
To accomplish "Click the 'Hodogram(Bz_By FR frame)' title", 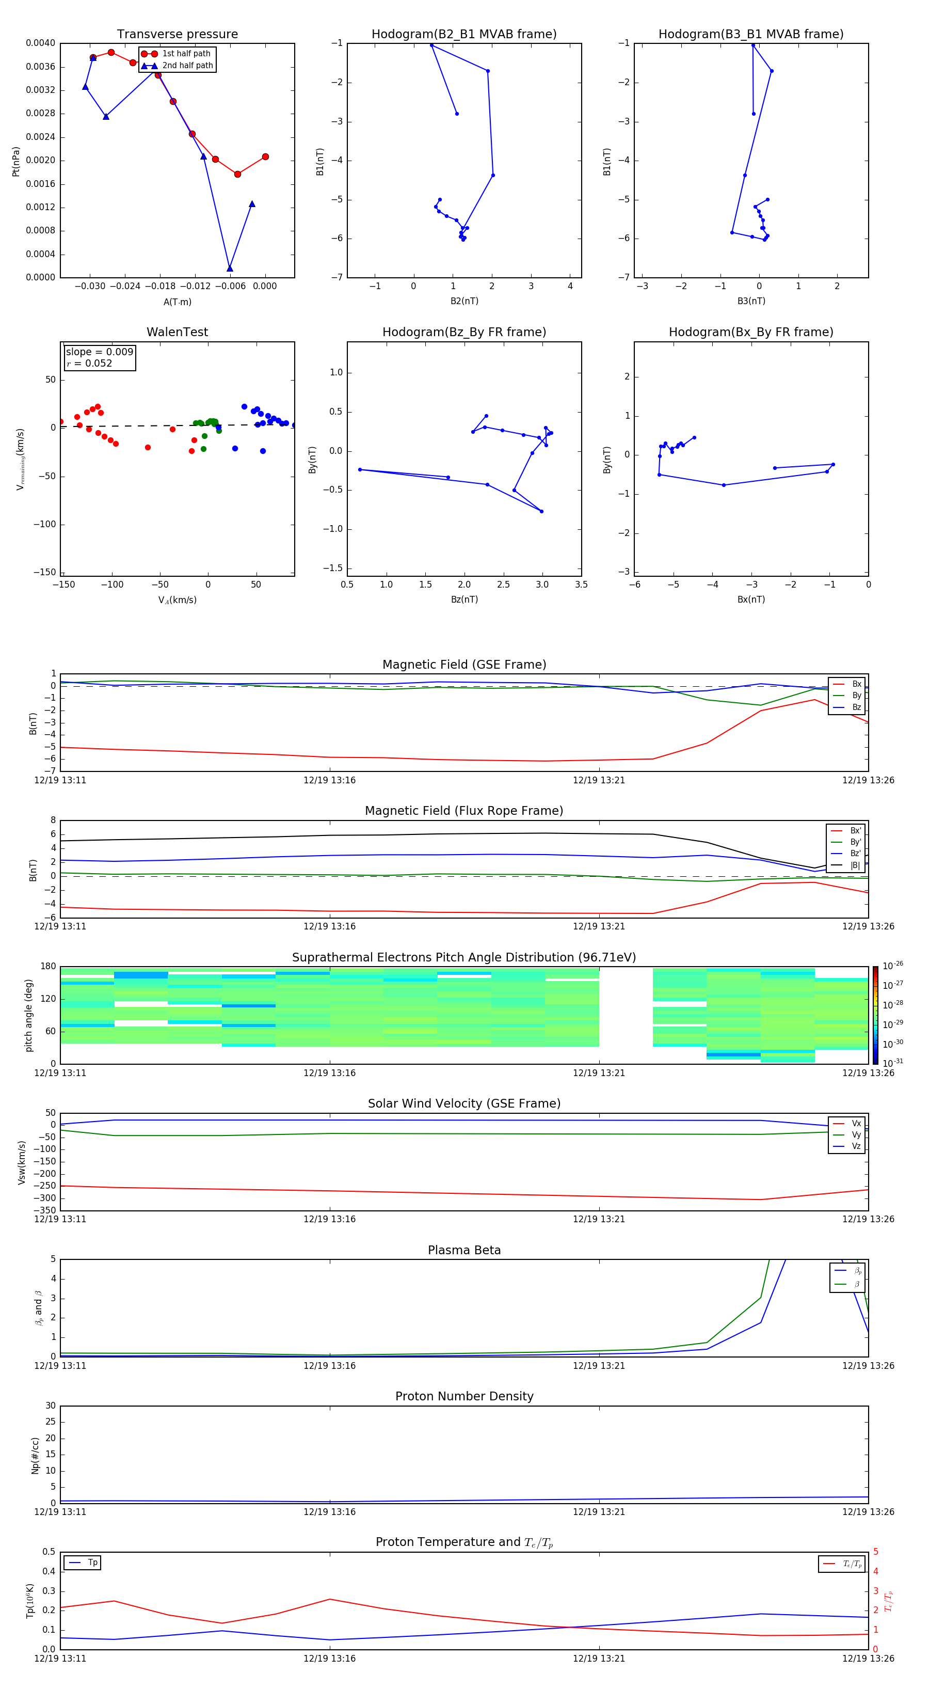I will click(464, 332).
